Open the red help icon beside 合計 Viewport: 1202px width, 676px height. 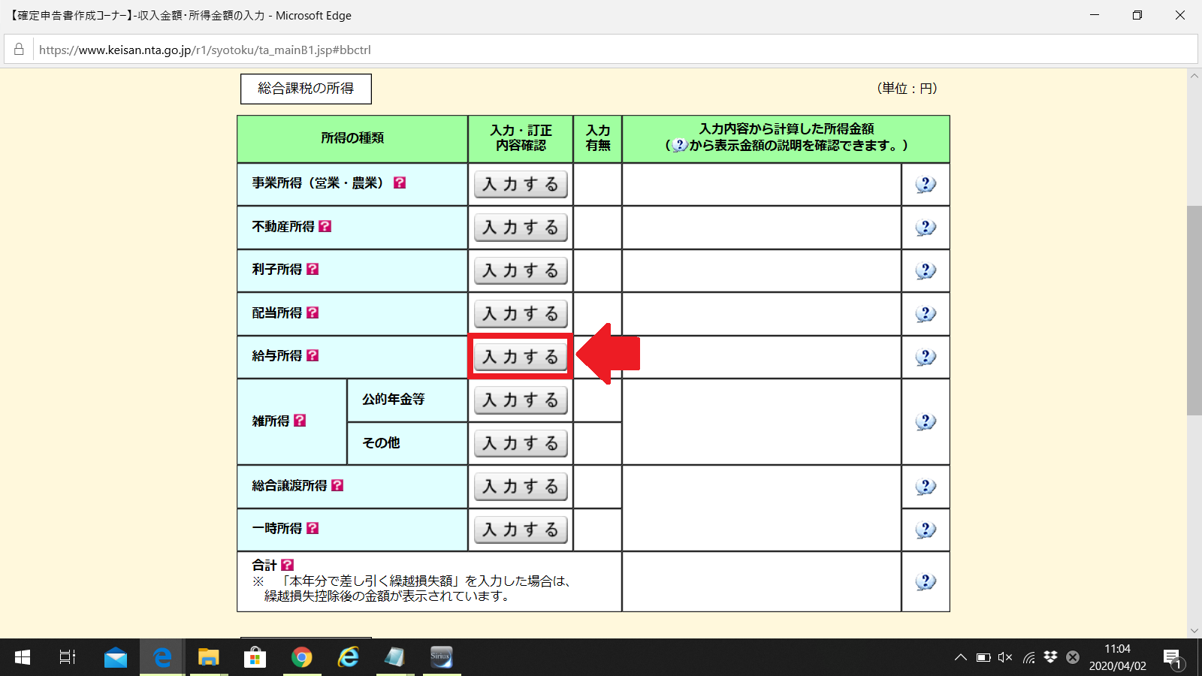coord(287,565)
